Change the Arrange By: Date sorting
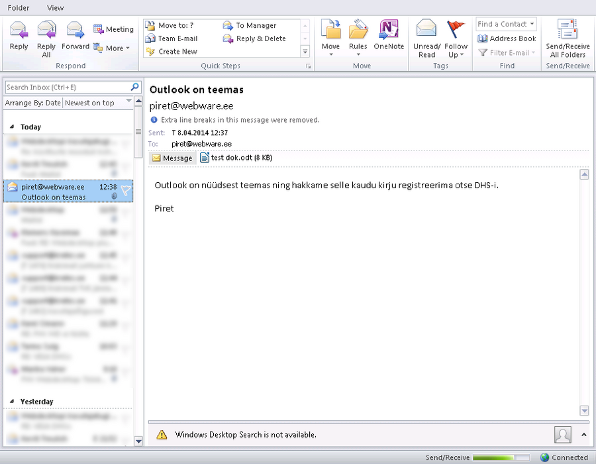Viewport: 596px width, 464px height. [x=32, y=103]
